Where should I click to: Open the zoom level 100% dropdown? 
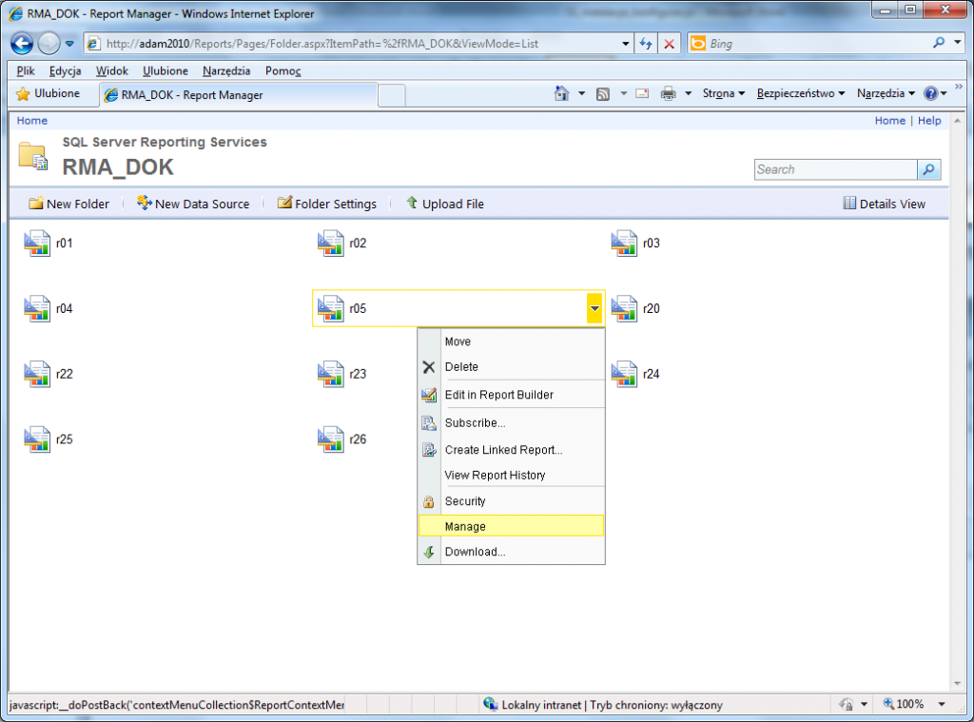coord(941,705)
